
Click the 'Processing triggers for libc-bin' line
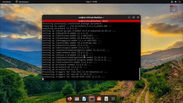point(75,72)
